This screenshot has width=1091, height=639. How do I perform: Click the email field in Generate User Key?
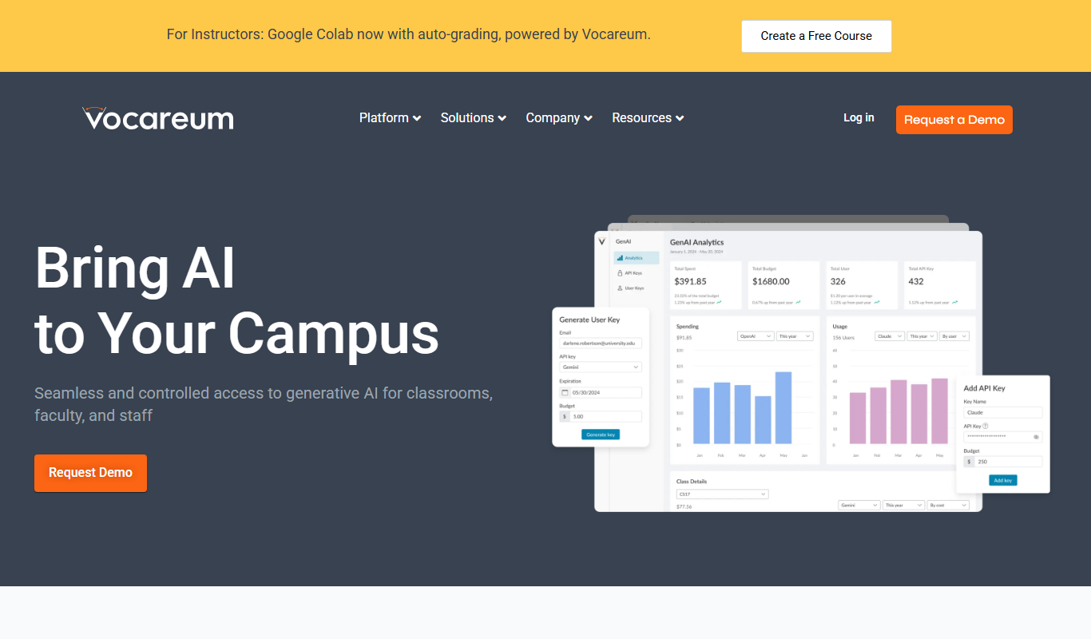[601, 343]
